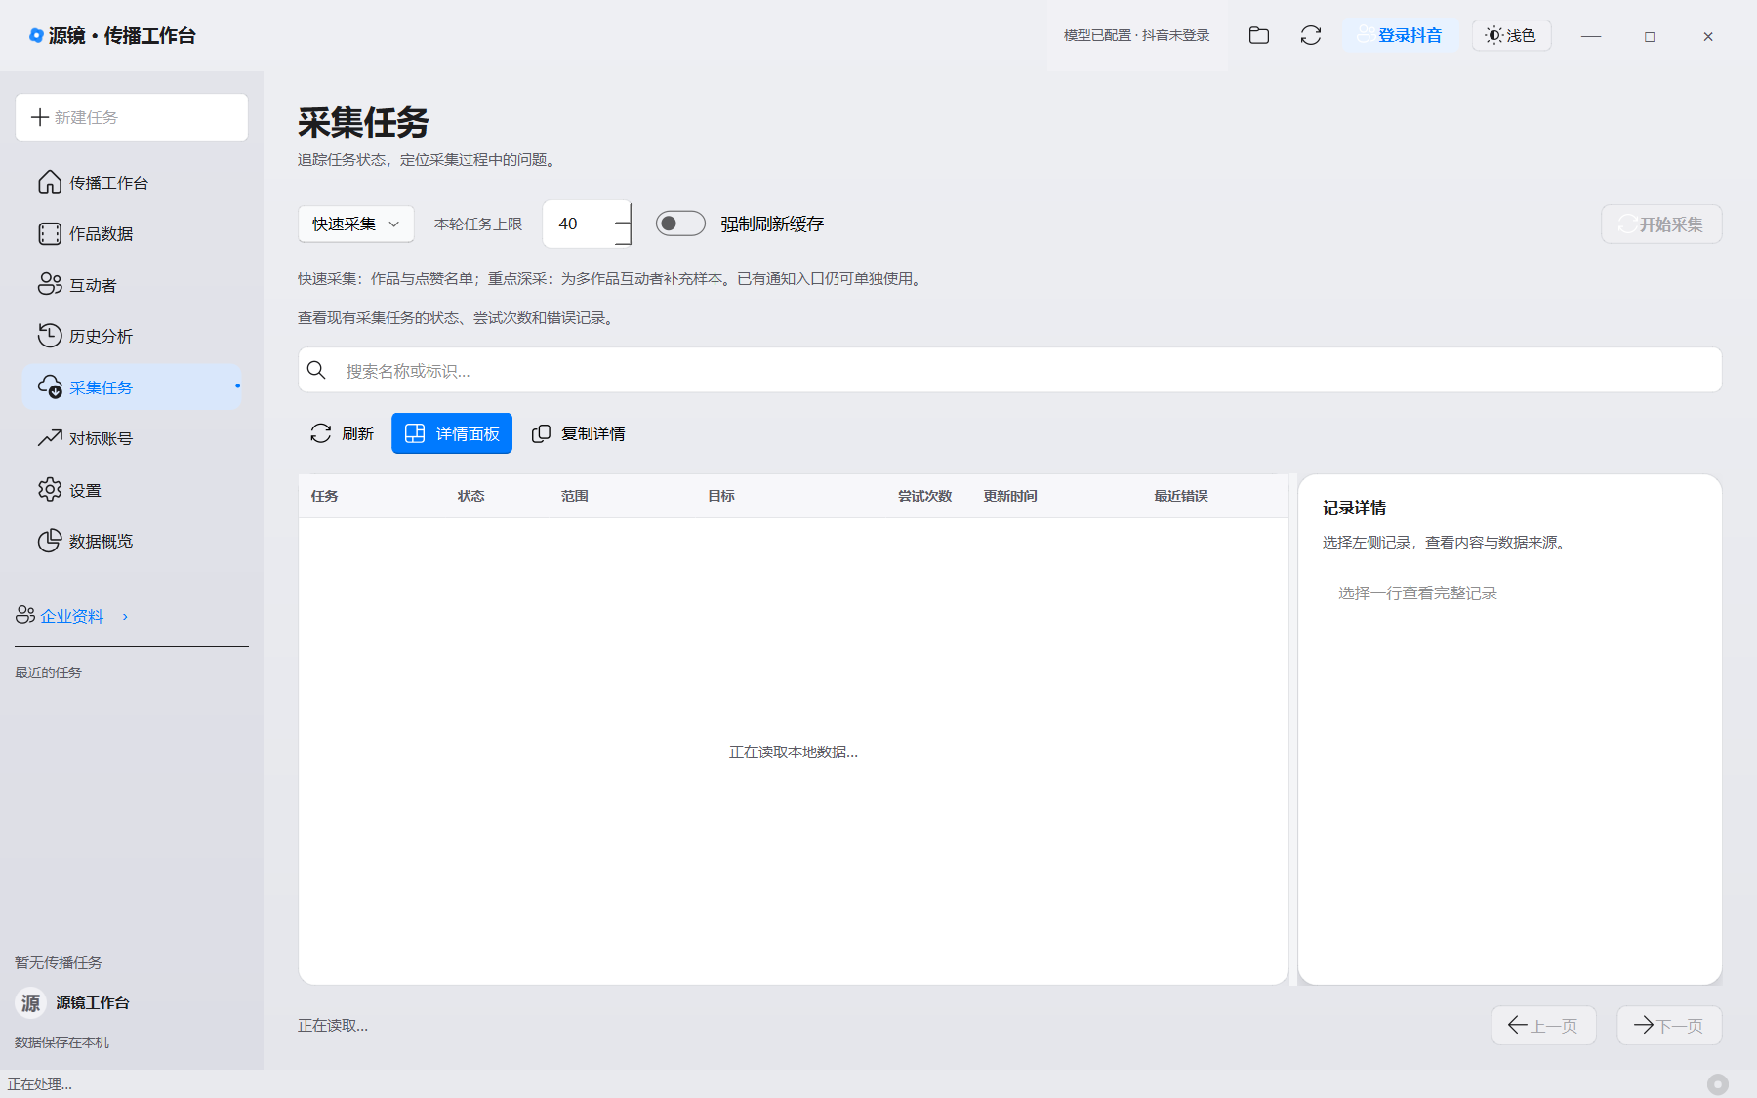The height and width of the screenshot is (1098, 1757).
Task: Click the trend arrow icon beside 对标账号
Action: click(50, 438)
